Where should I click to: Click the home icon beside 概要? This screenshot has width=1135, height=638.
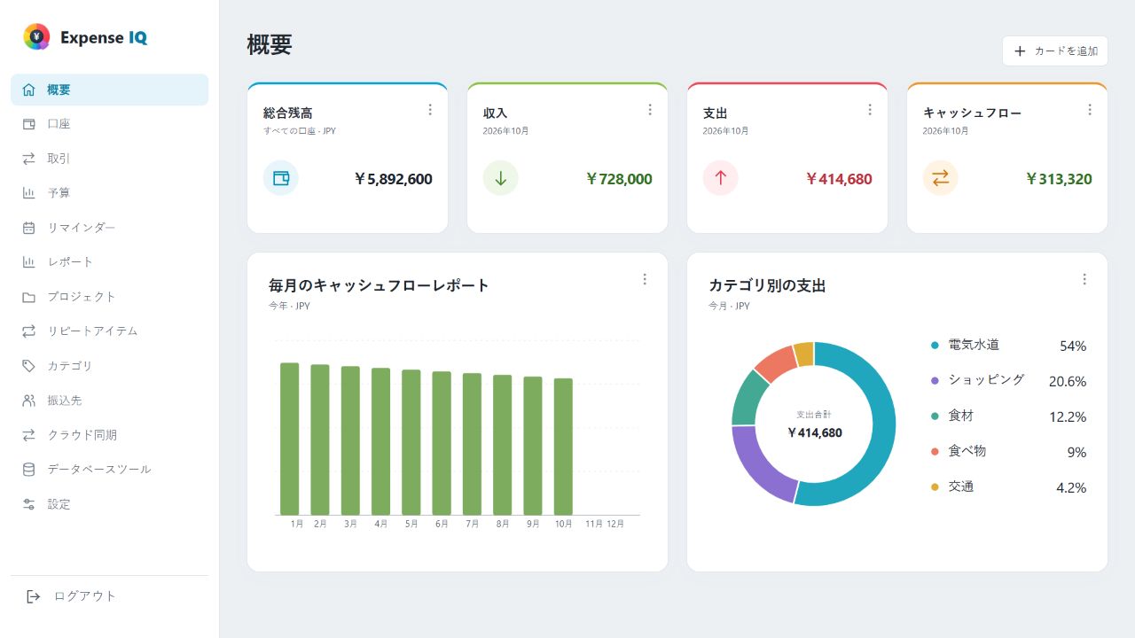coord(29,89)
